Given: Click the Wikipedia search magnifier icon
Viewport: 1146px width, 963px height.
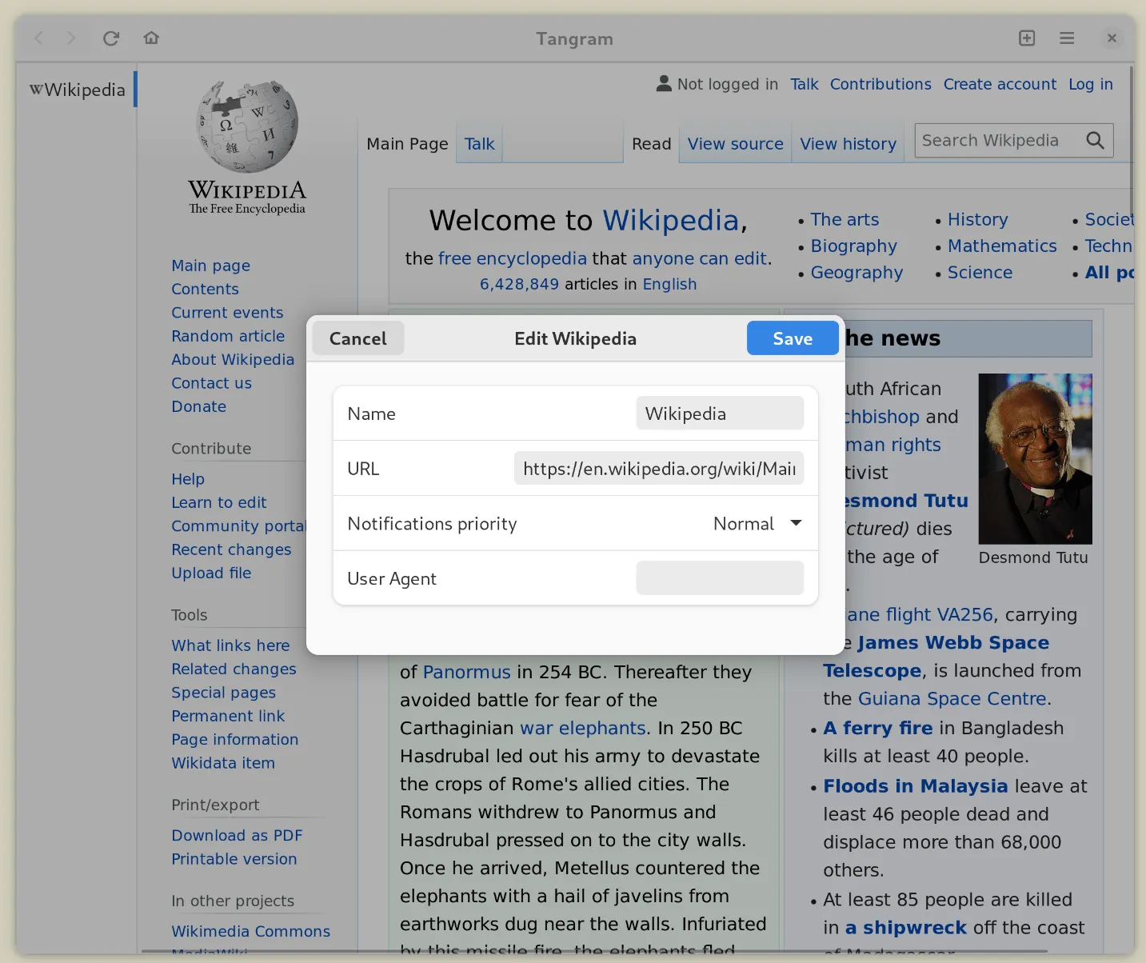Looking at the screenshot, I should click(x=1095, y=141).
